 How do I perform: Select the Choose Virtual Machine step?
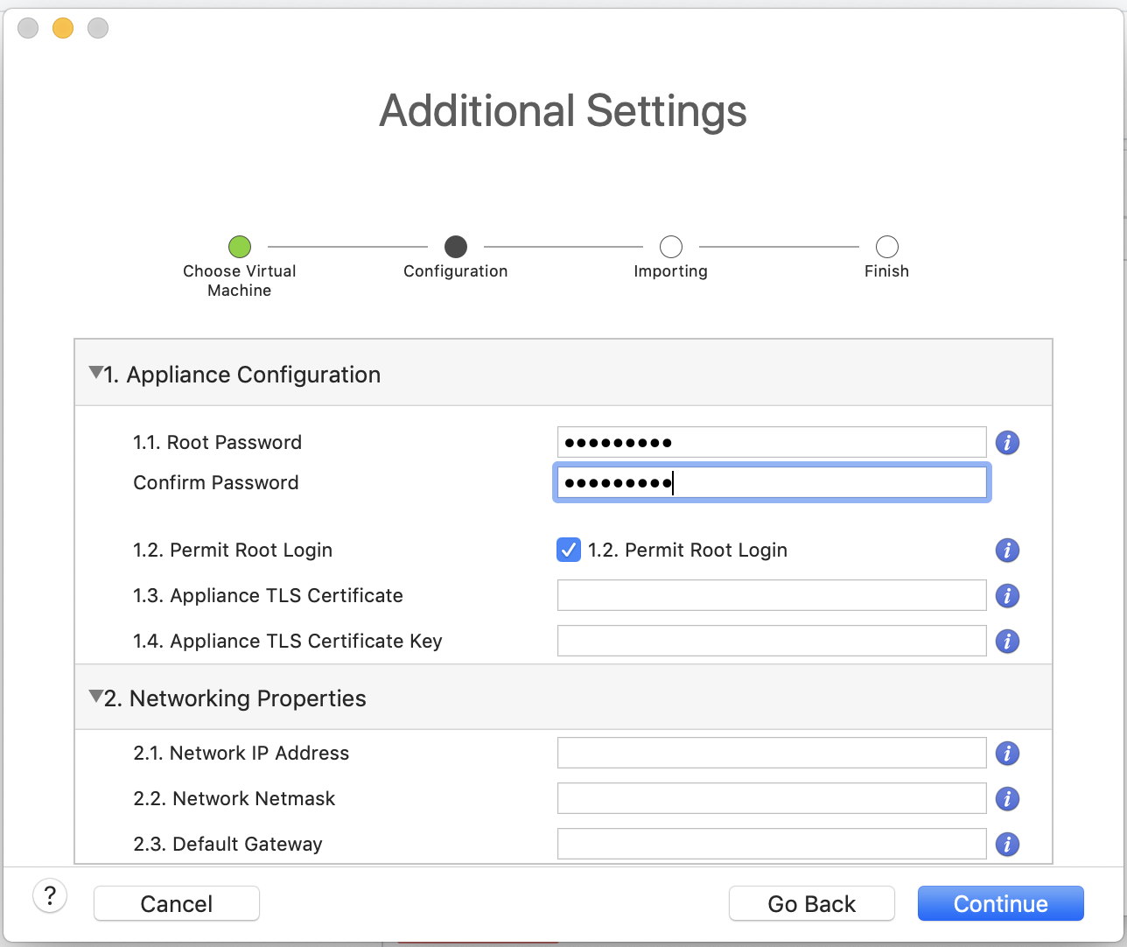point(240,247)
